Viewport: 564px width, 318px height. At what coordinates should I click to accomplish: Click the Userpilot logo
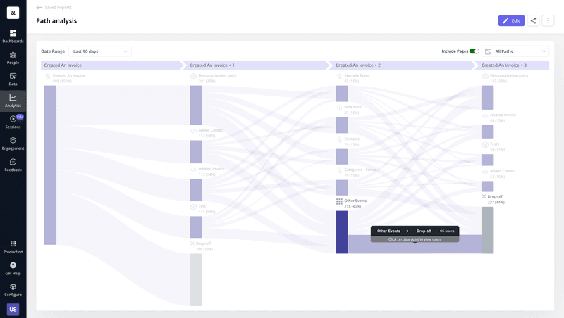13,13
